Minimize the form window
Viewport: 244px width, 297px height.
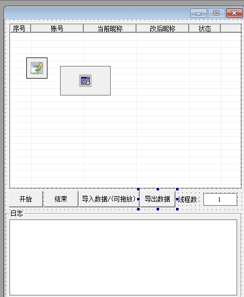point(198,13)
